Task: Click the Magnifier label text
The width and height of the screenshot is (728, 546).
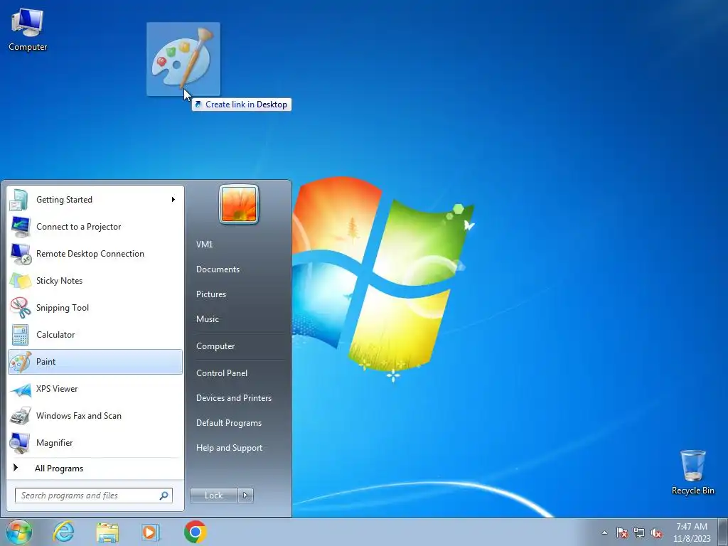Action: click(x=55, y=443)
